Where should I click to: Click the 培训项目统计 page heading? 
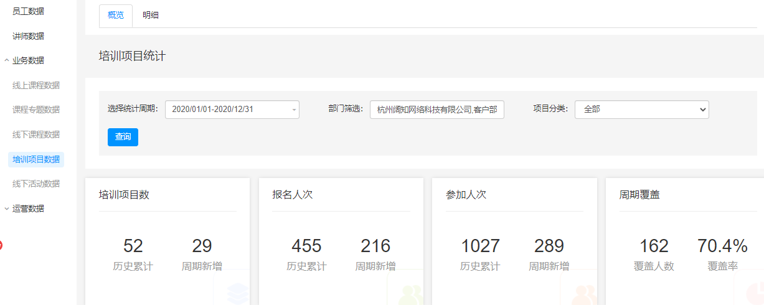[132, 56]
